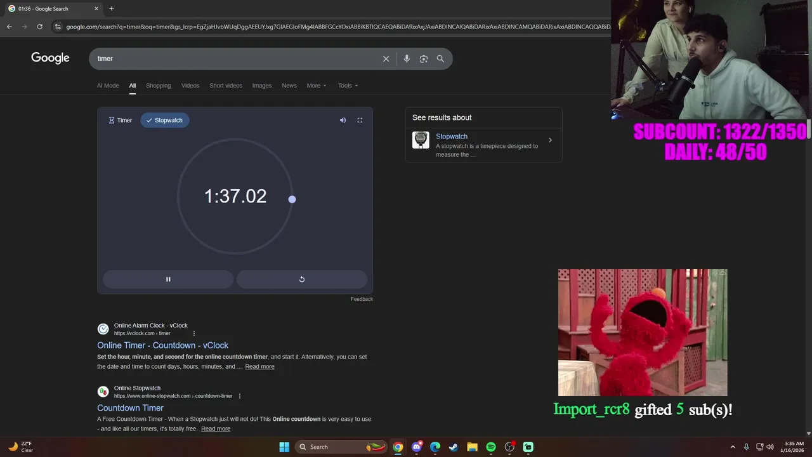This screenshot has height=457, width=812.
Task: Select the Stopwatch tab
Action: coord(164,120)
